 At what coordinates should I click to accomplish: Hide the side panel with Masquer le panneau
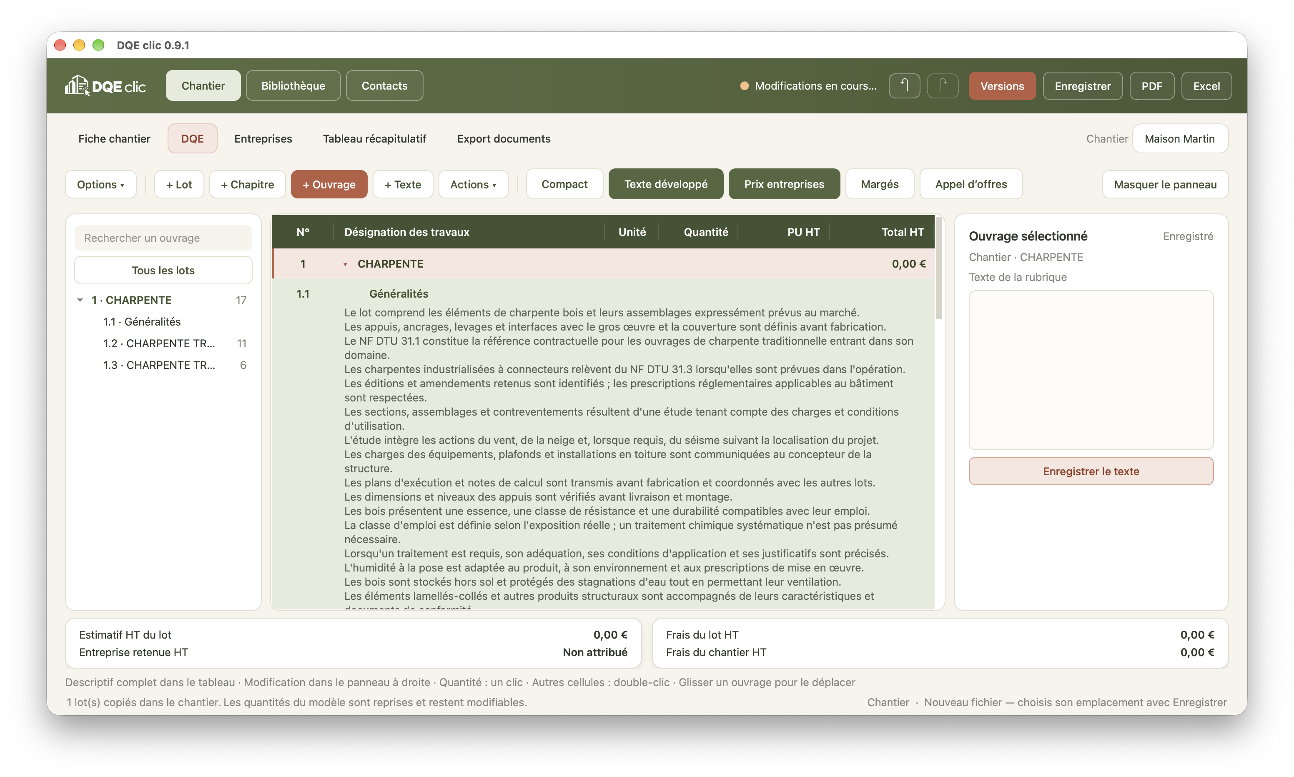point(1165,184)
